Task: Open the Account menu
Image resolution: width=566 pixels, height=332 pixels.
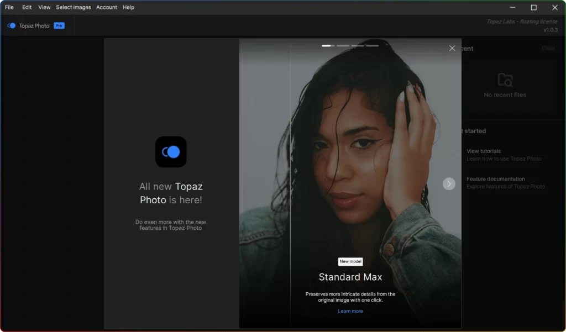Action: coord(107,7)
